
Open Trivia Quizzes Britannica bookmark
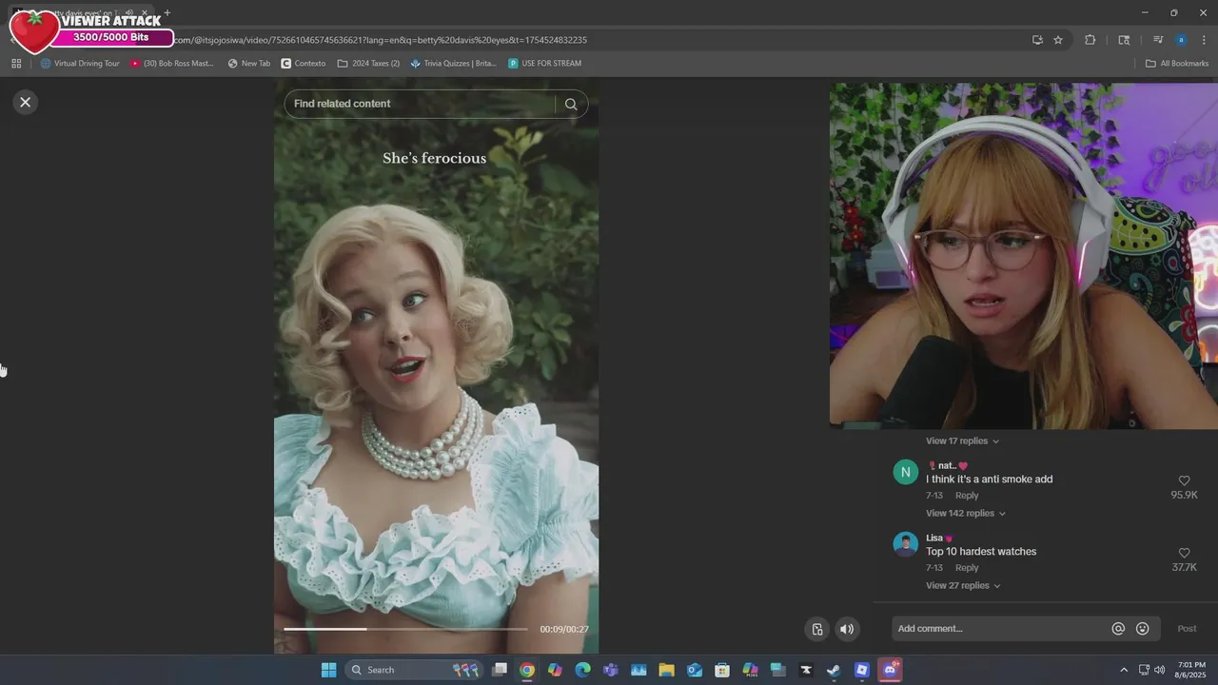[454, 64]
